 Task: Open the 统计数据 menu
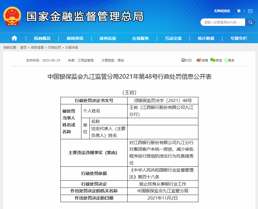[x=206, y=38]
